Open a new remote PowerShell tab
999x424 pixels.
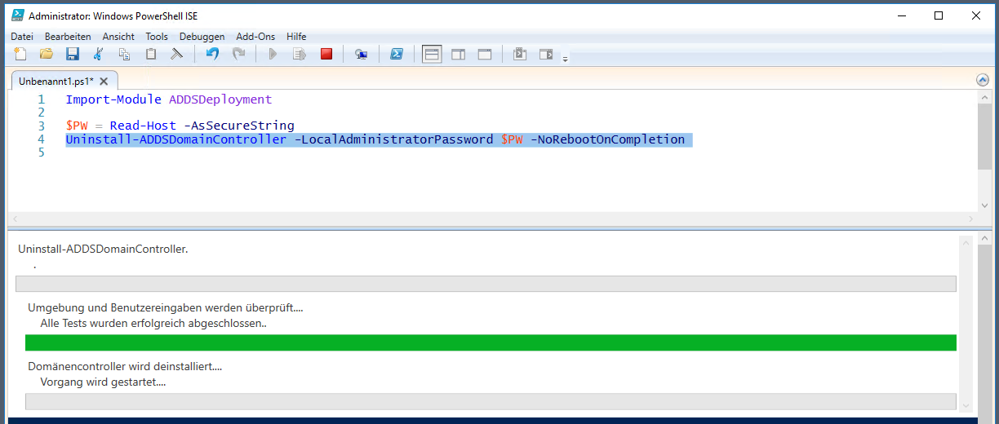[361, 54]
